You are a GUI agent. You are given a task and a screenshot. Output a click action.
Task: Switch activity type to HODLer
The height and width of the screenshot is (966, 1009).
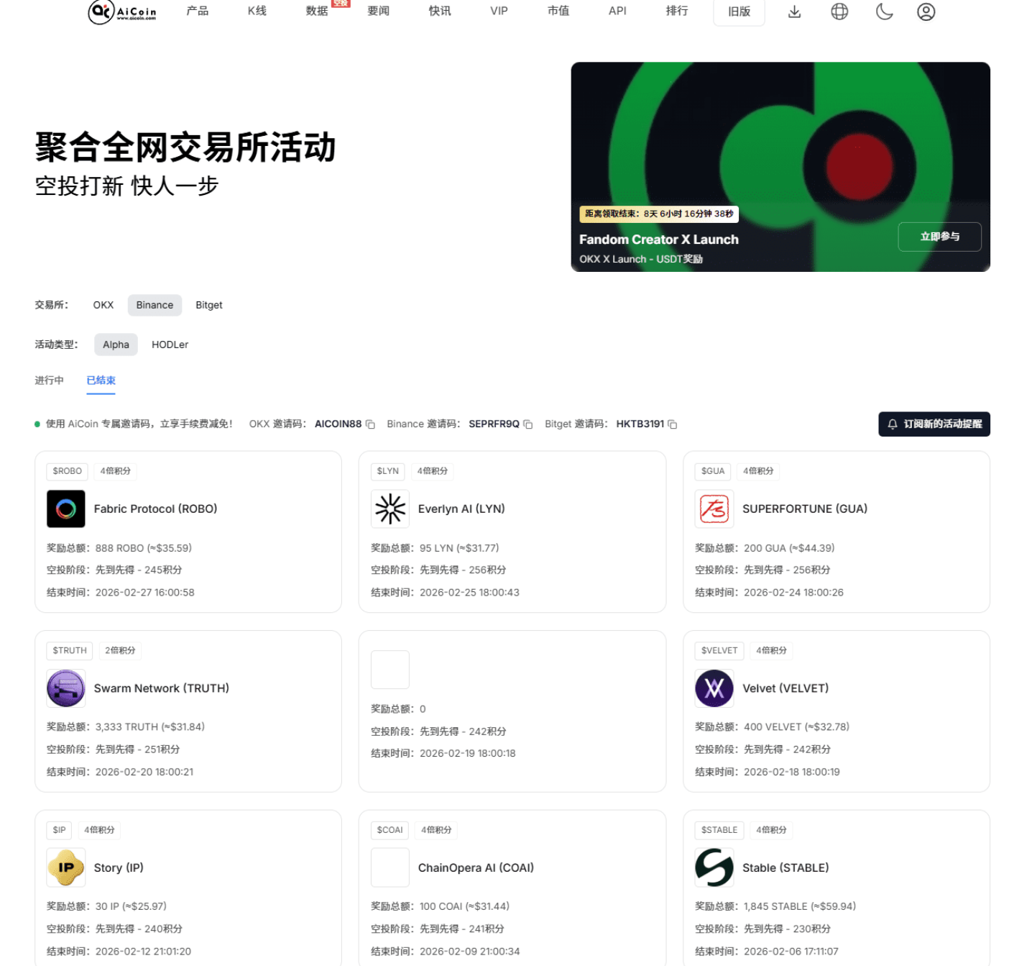[x=170, y=345]
